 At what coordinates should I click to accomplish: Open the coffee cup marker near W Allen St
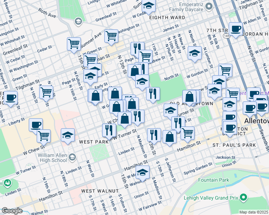tap(236, 29)
